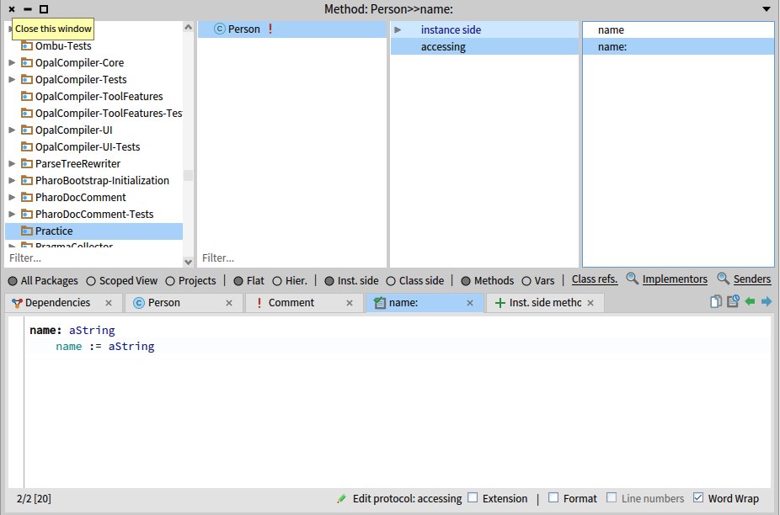Screen dimensions: 780x515
Task: Switch to the Comment tab
Action: point(291,303)
